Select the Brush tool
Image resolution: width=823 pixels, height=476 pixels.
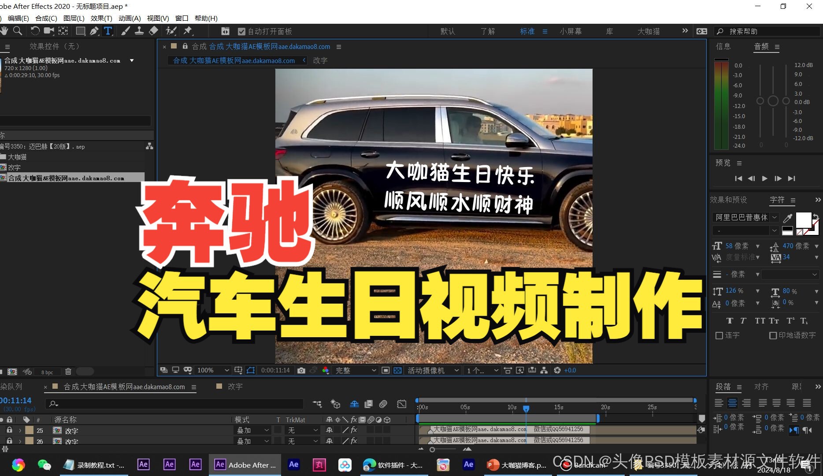(x=126, y=31)
